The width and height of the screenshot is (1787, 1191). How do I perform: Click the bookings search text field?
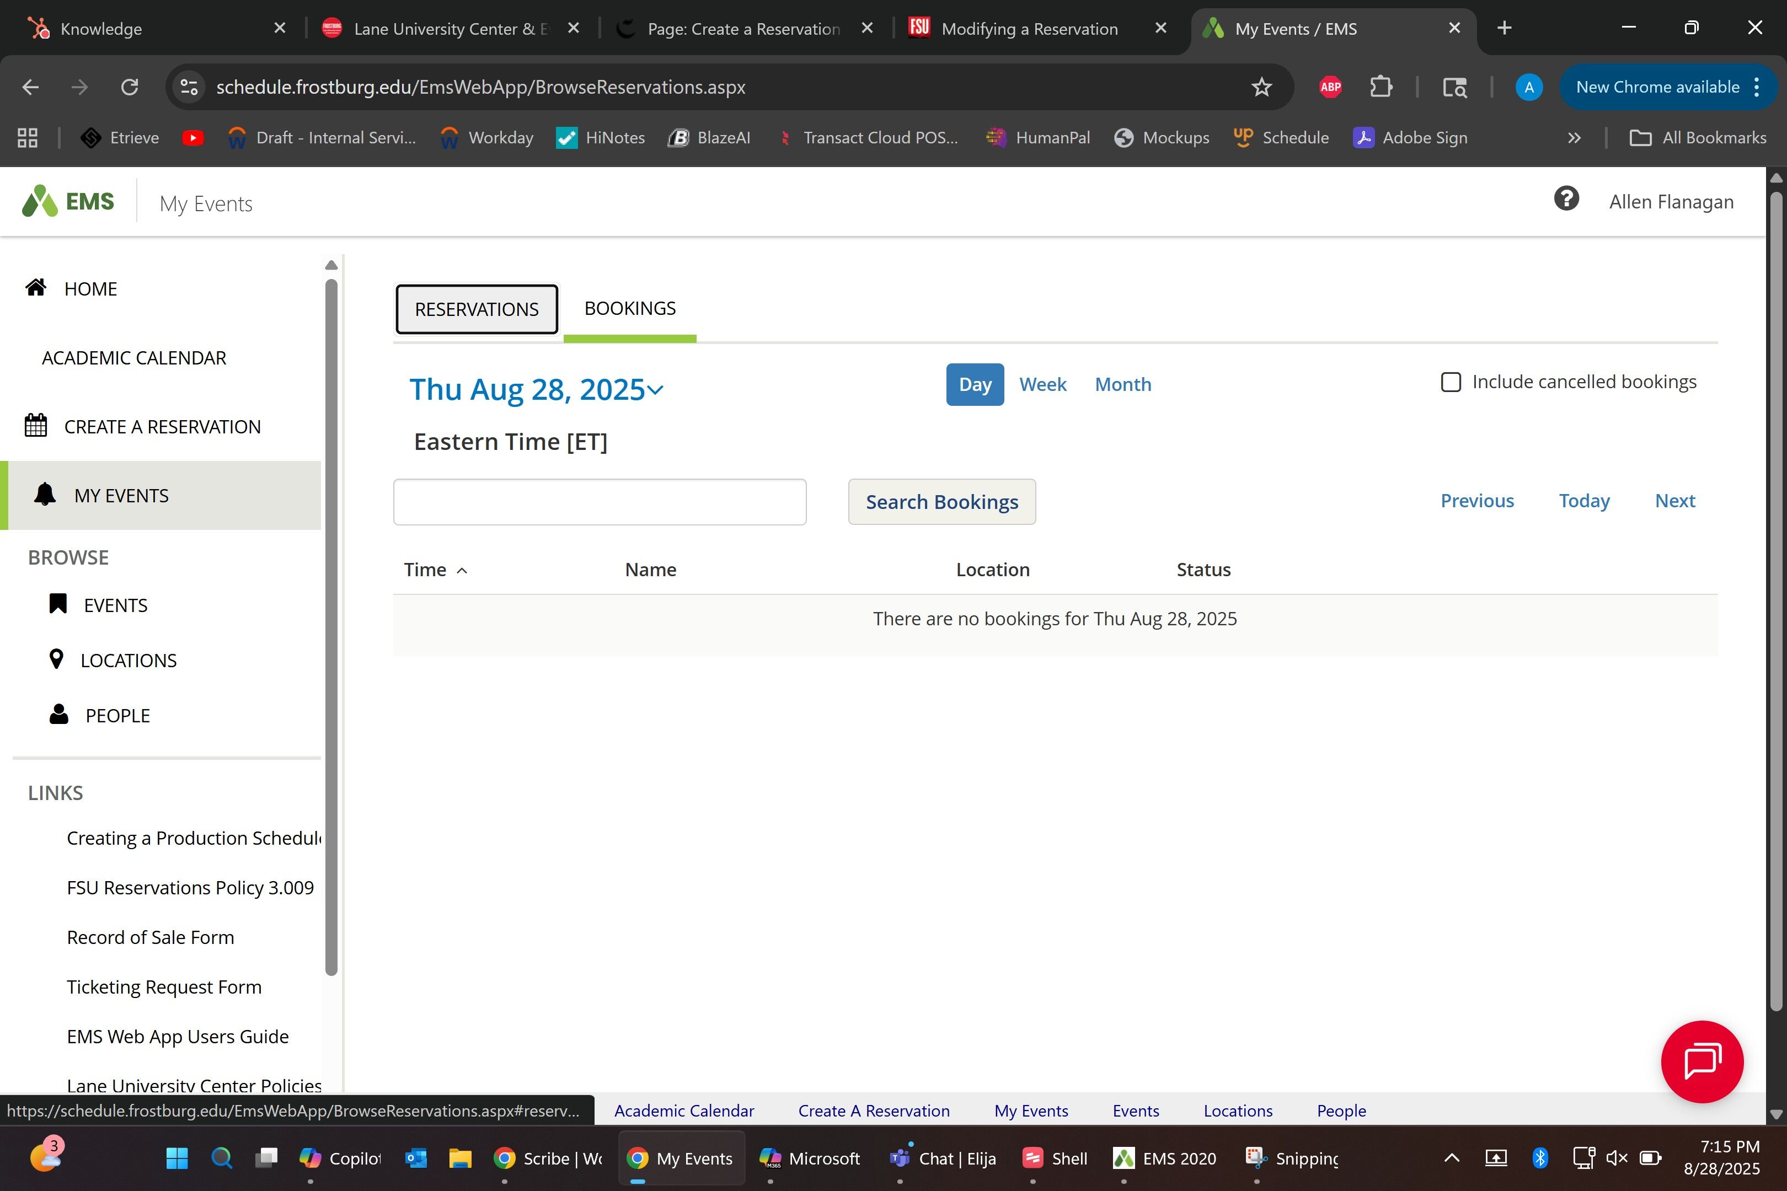click(x=600, y=502)
